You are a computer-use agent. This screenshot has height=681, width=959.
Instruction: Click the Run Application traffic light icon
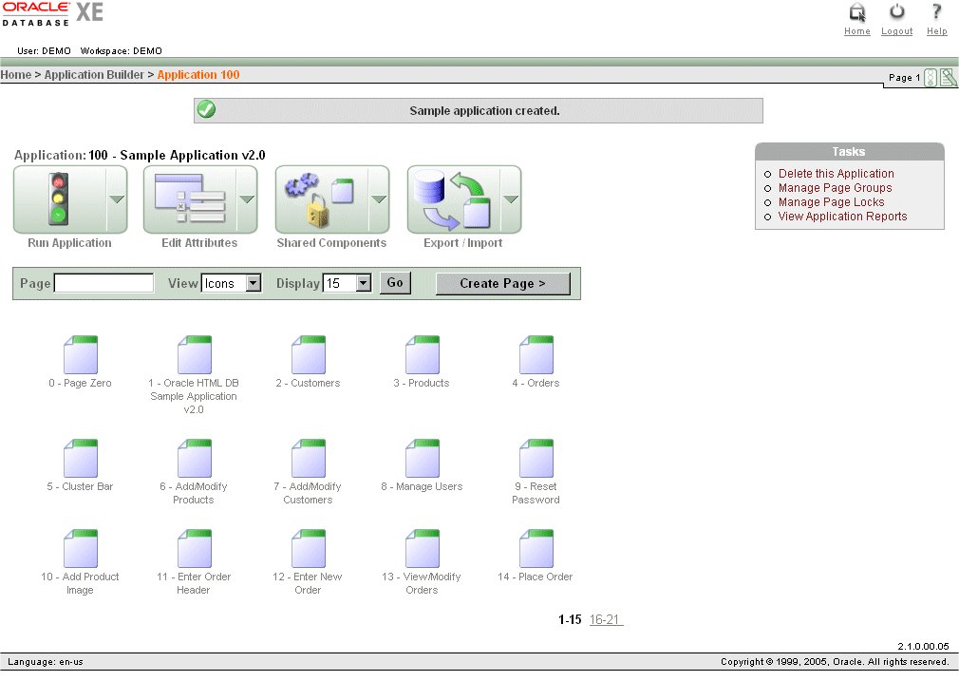pyautogui.click(x=59, y=199)
